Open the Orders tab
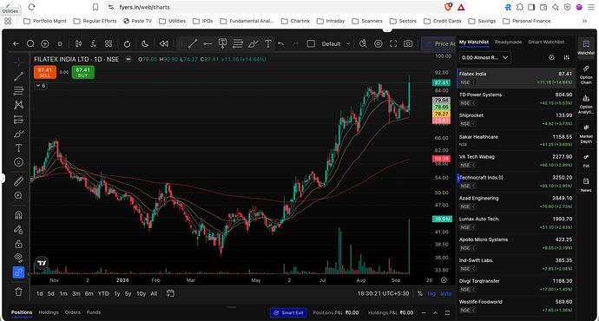 (x=73, y=312)
